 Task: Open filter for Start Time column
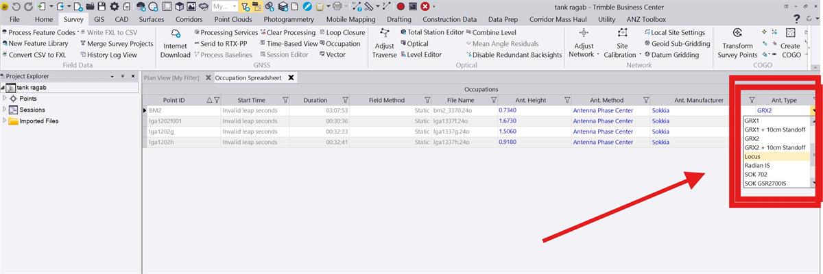click(285, 100)
